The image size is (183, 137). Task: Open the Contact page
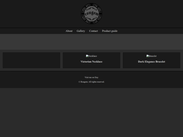pyautogui.click(x=94, y=31)
